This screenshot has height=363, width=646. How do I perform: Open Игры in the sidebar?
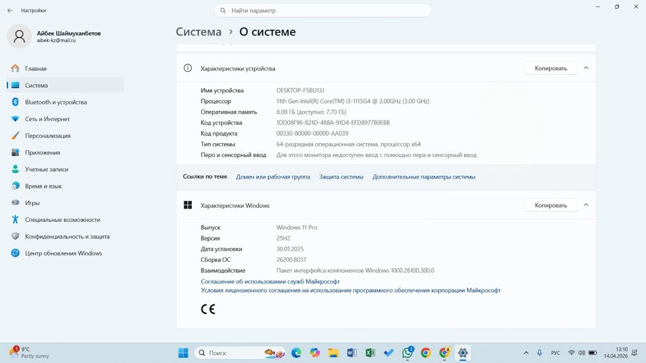(x=66, y=203)
